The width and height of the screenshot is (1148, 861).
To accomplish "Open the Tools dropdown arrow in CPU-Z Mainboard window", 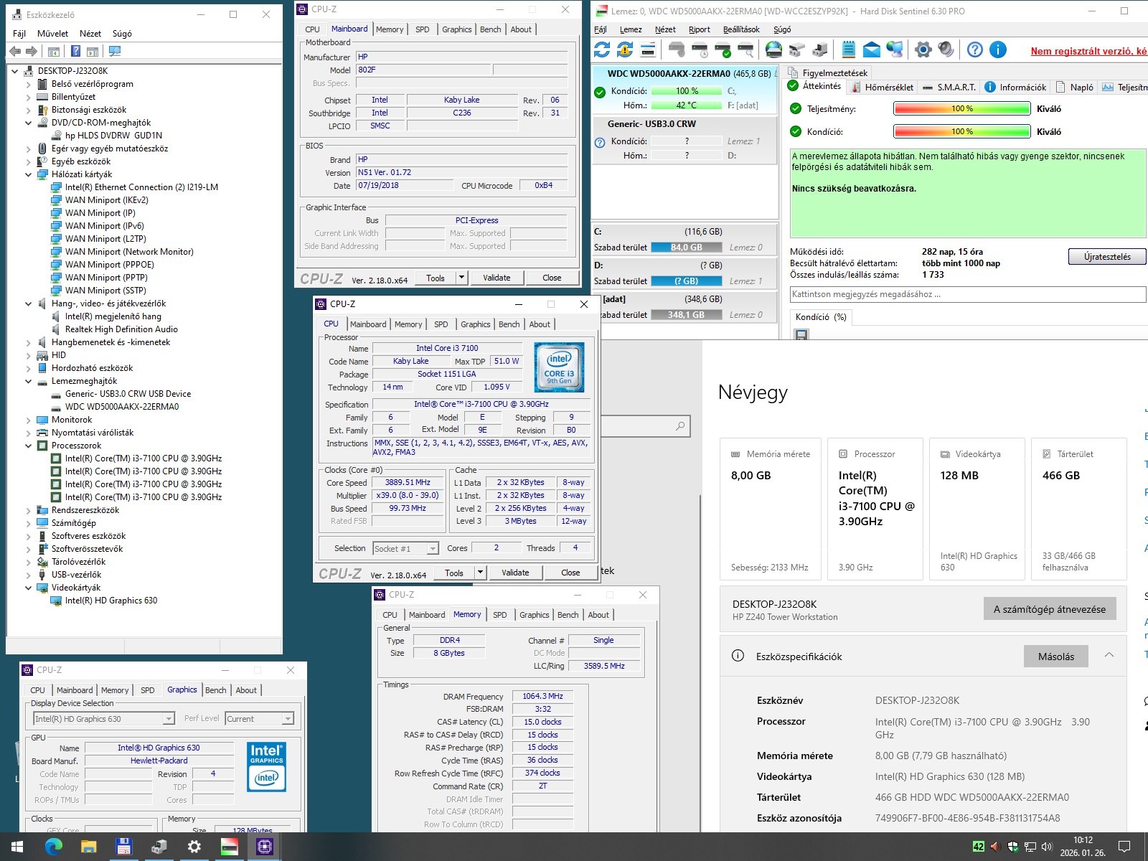I will [x=461, y=278].
